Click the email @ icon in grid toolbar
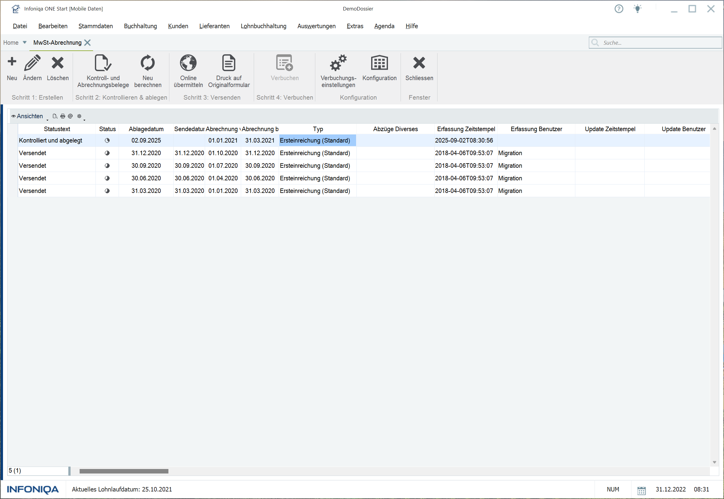The image size is (724, 499). pyautogui.click(x=70, y=116)
